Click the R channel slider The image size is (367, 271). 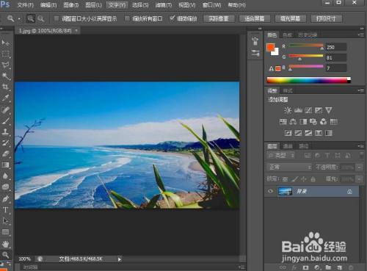306,46
